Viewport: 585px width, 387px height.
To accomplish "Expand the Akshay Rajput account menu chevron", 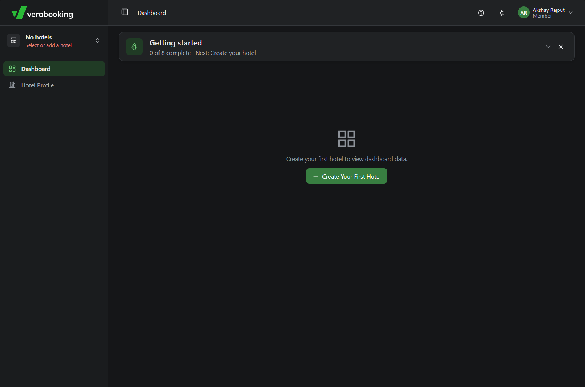I will point(571,13).
